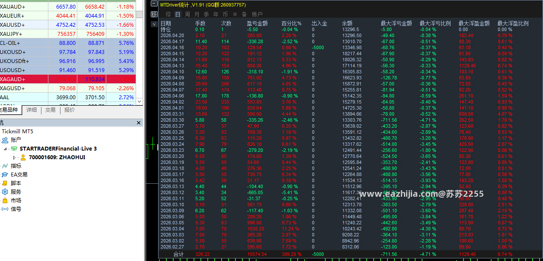Image resolution: width=543 pixels, height=261 pixels.
Task: Switch to the 报价 tab
Action: [70, 110]
